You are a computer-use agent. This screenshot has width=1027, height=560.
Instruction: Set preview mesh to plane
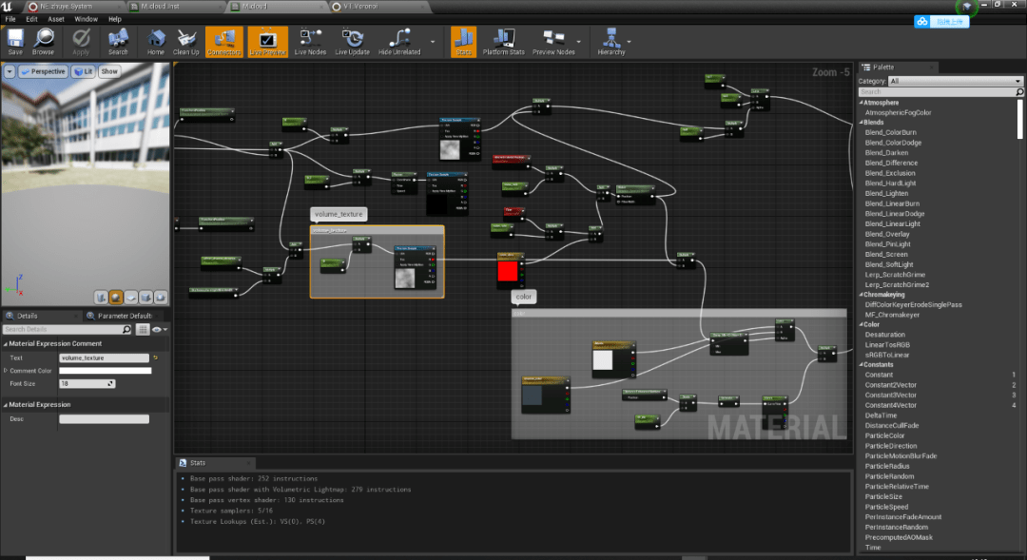click(131, 298)
